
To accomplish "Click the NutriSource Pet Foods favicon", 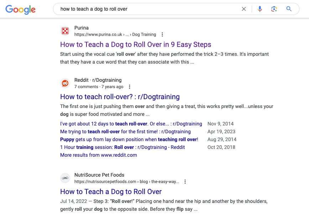I will (65, 178).
